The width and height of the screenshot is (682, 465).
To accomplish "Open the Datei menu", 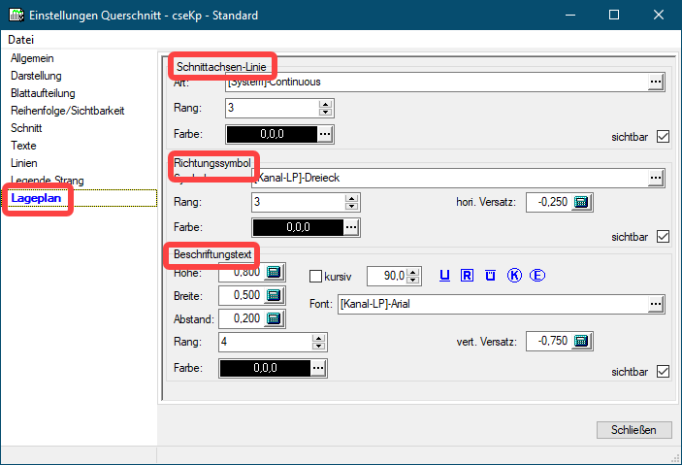I will coord(21,40).
